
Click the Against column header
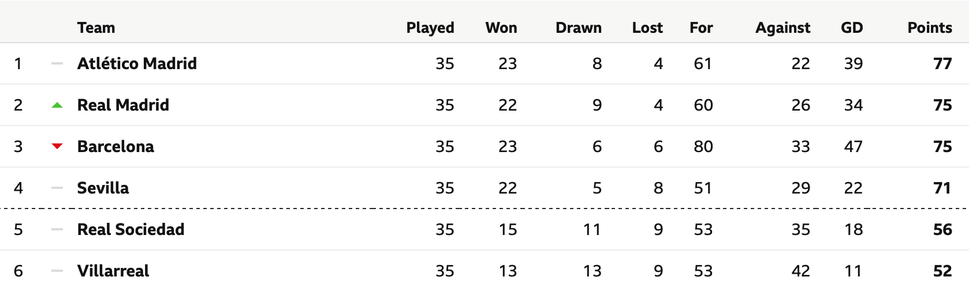[783, 28]
